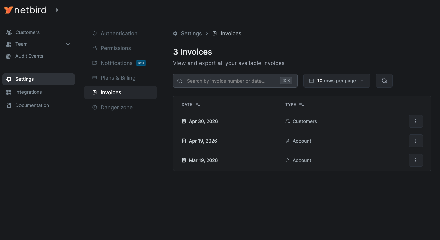This screenshot has width=440, height=240.
Task: Open the 10 rows per page dropdown
Action: pos(337,81)
